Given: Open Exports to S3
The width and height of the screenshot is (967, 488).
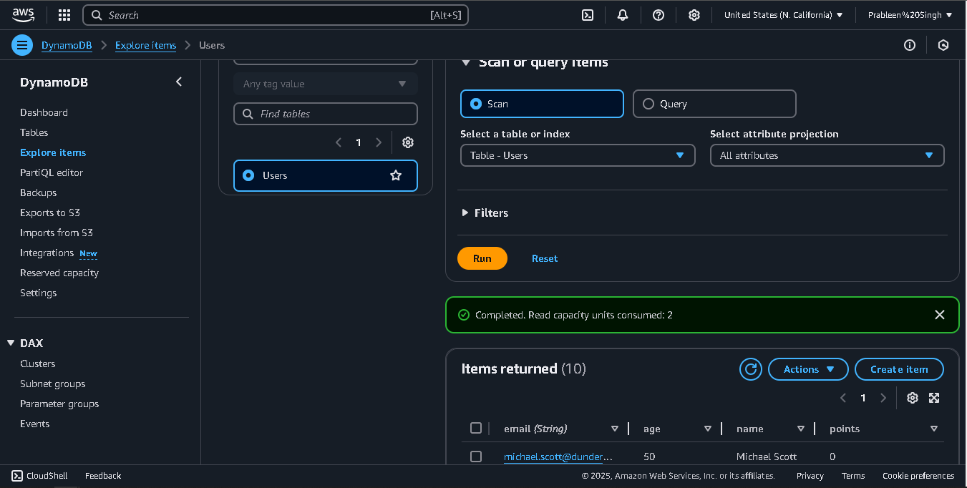Looking at the screenshot, I should [49, 213].
